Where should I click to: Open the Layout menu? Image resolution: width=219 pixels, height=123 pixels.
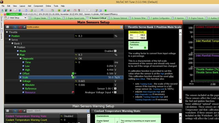[x=22, y=6]
